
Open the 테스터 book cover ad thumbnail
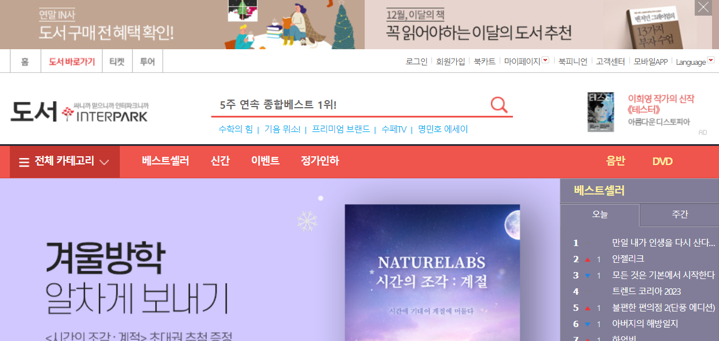[601, 112]
